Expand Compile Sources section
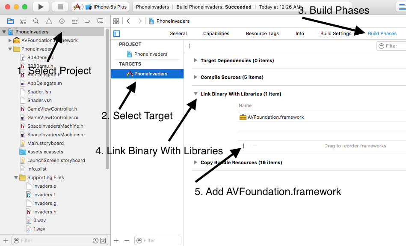Image resolution: width=406 pixels, height=246 pixels. (196, 77)
